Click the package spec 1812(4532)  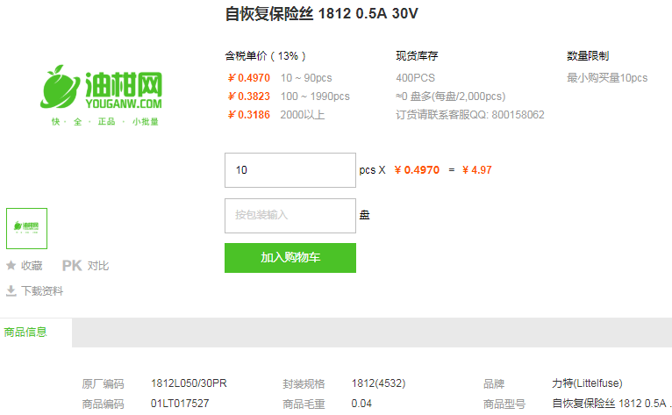pyautogui.click(x=378, y=383)
